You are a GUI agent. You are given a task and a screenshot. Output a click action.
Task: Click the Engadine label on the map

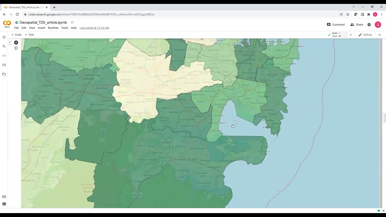tap(140, 181)
